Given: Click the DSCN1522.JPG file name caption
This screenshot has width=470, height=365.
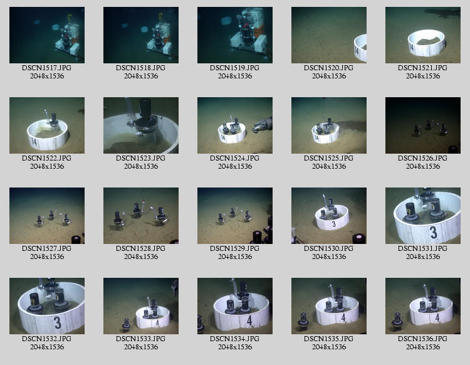Looking at the screenshot, I should pos(47,159).
